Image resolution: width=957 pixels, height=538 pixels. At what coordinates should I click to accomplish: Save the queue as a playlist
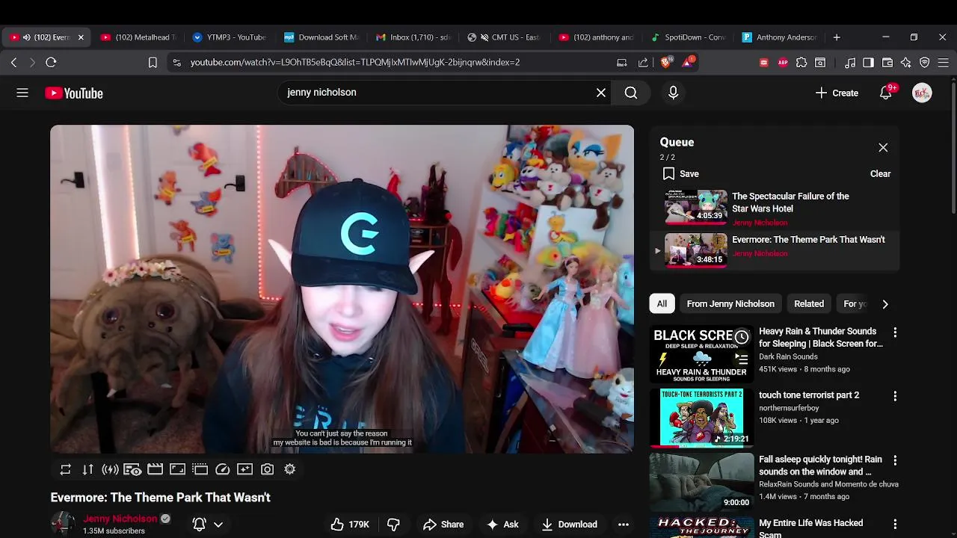(x=680, y=174)
